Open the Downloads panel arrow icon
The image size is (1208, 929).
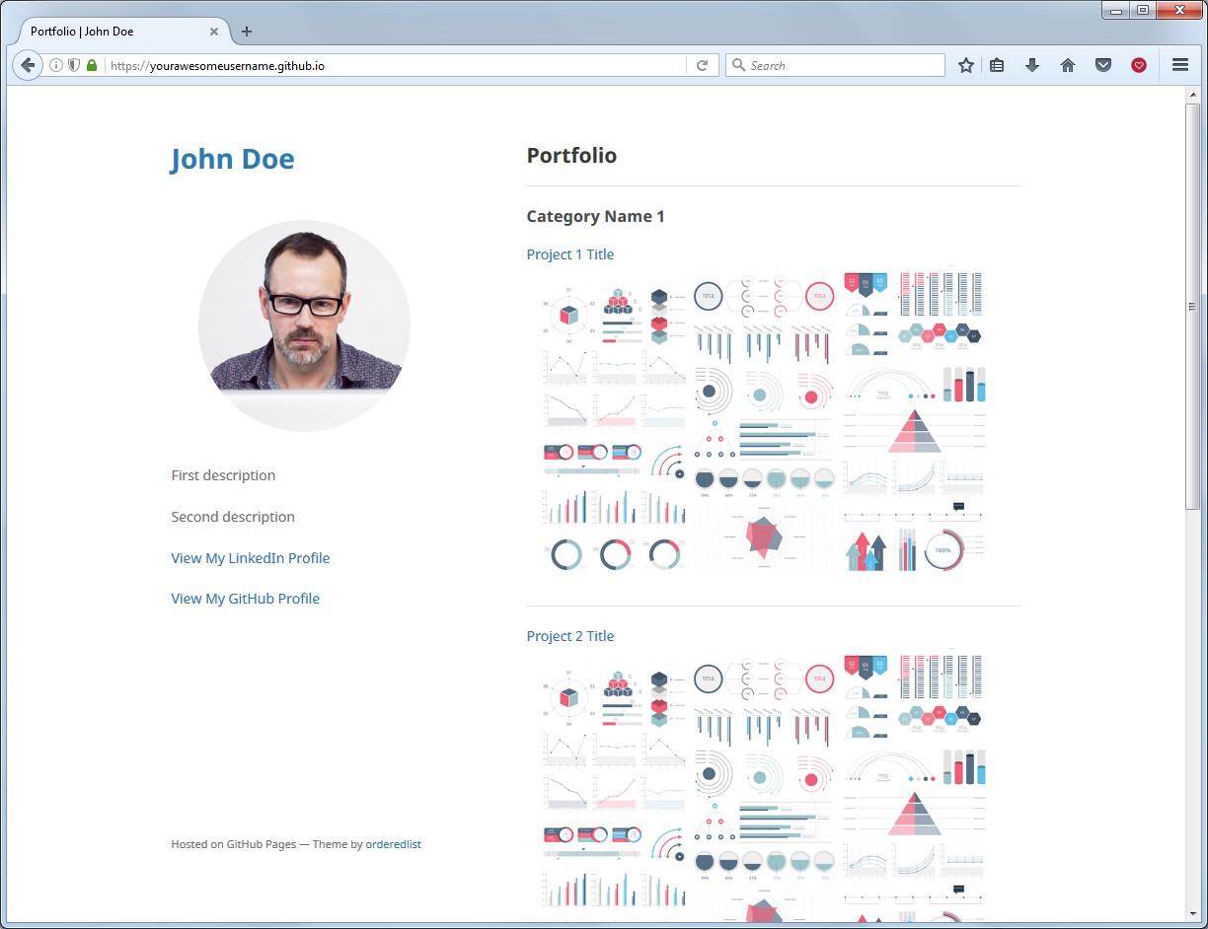[x=1032, y=65]
